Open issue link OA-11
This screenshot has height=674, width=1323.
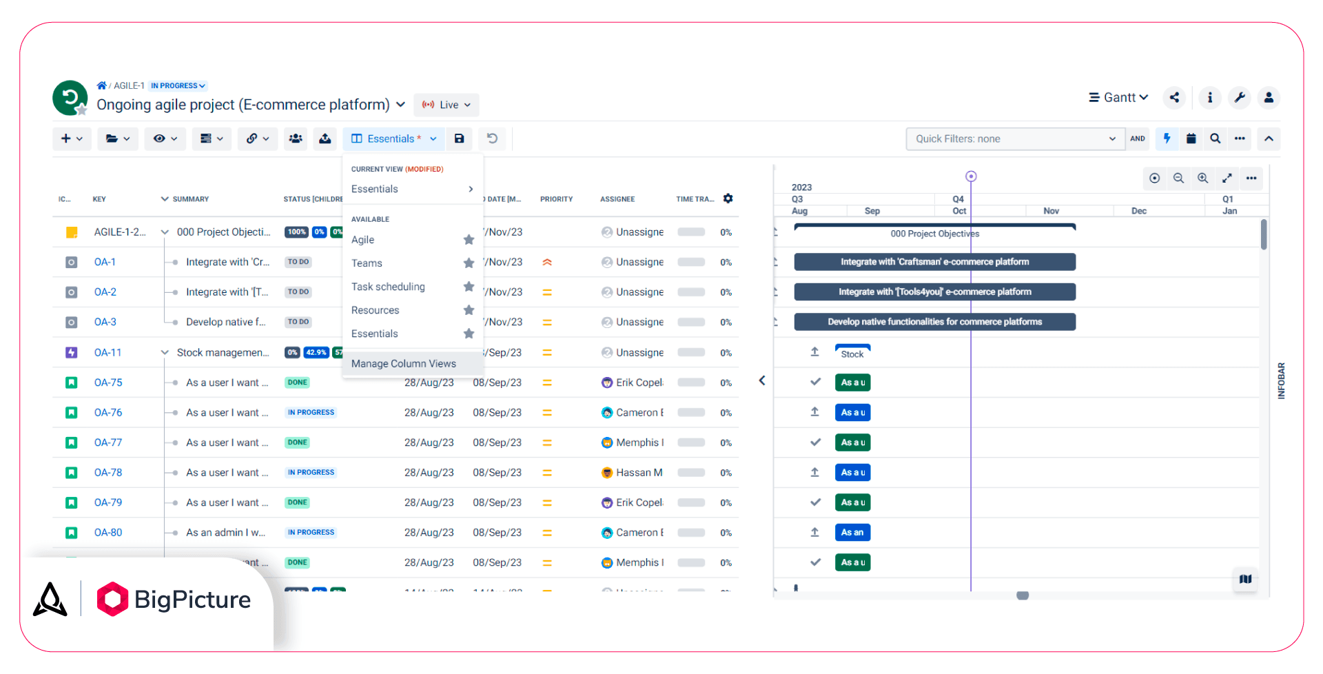click(x=107, y=352)
